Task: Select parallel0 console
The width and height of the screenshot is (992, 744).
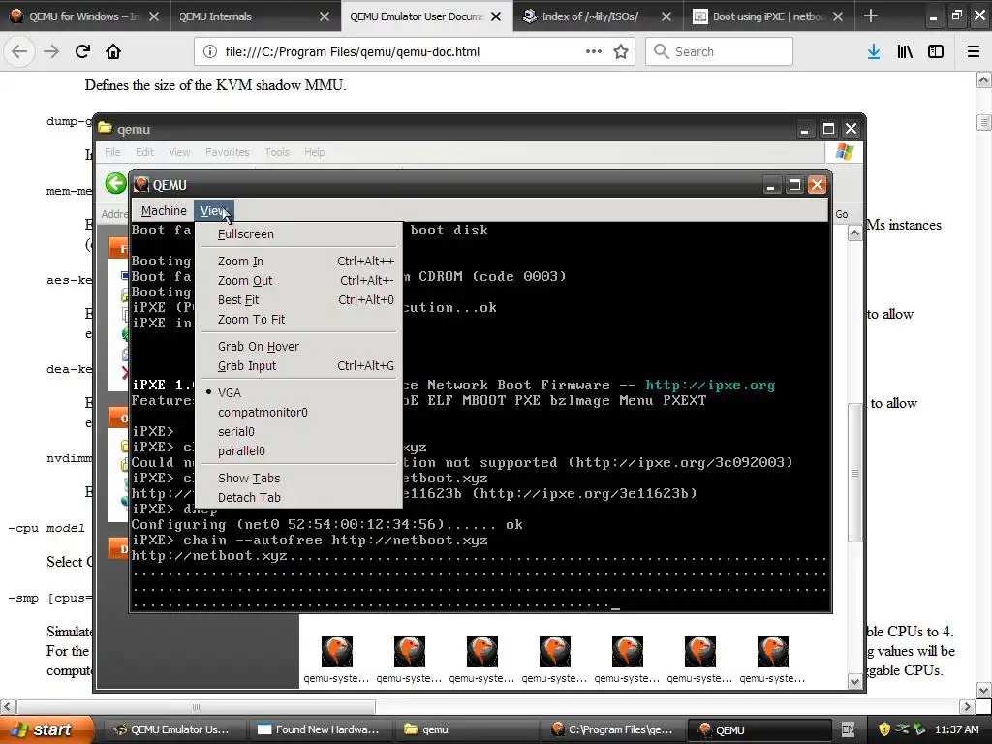Action: [x=298, y=451]
